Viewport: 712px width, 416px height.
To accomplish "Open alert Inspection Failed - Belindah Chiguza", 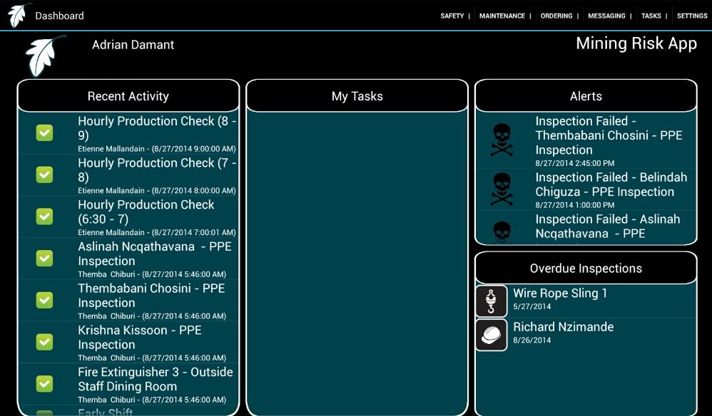I will tap(586, 189).
